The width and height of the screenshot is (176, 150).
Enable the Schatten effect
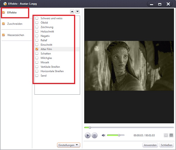tap(37, 54)
